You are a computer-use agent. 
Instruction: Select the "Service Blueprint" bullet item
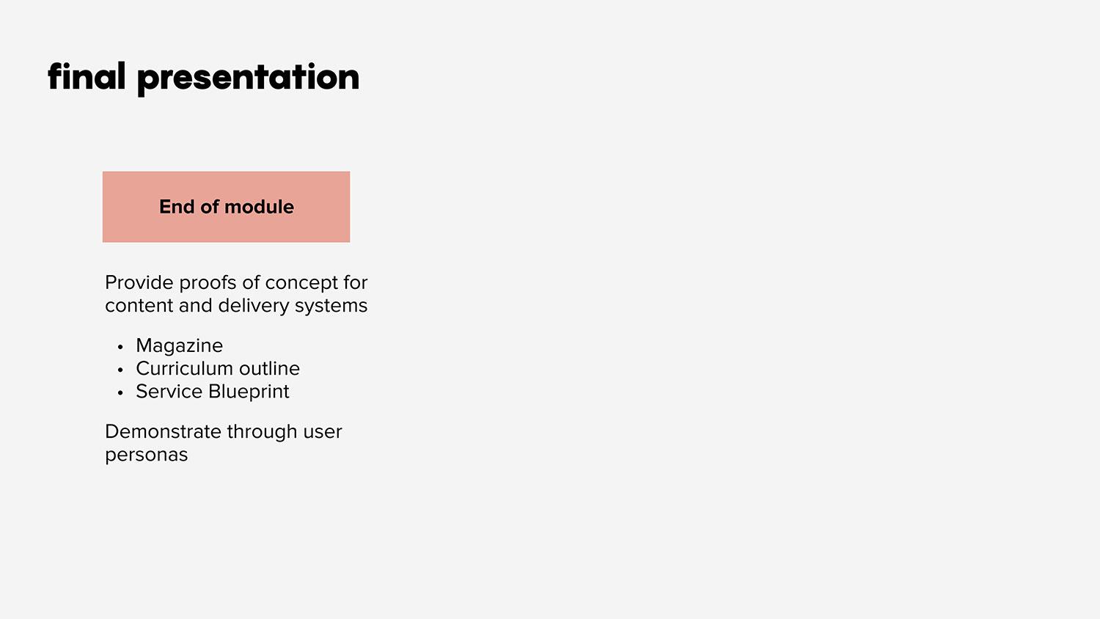pos(213,392)
